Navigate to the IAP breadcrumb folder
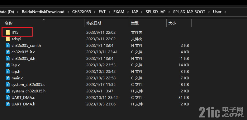247x120 pixels. point(134,12)
